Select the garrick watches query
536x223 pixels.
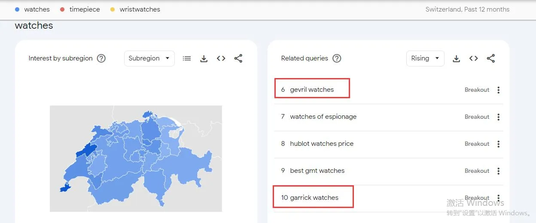coord(314,198)
